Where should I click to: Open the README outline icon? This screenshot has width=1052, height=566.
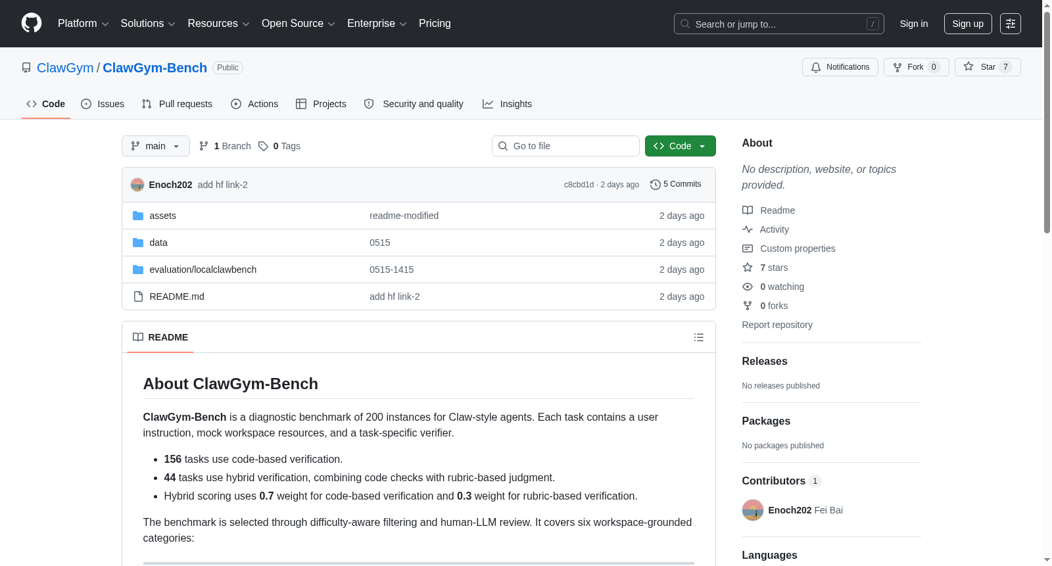(x=699, y=337)
